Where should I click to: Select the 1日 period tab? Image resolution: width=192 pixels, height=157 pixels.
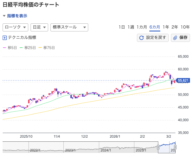point(122,27)
